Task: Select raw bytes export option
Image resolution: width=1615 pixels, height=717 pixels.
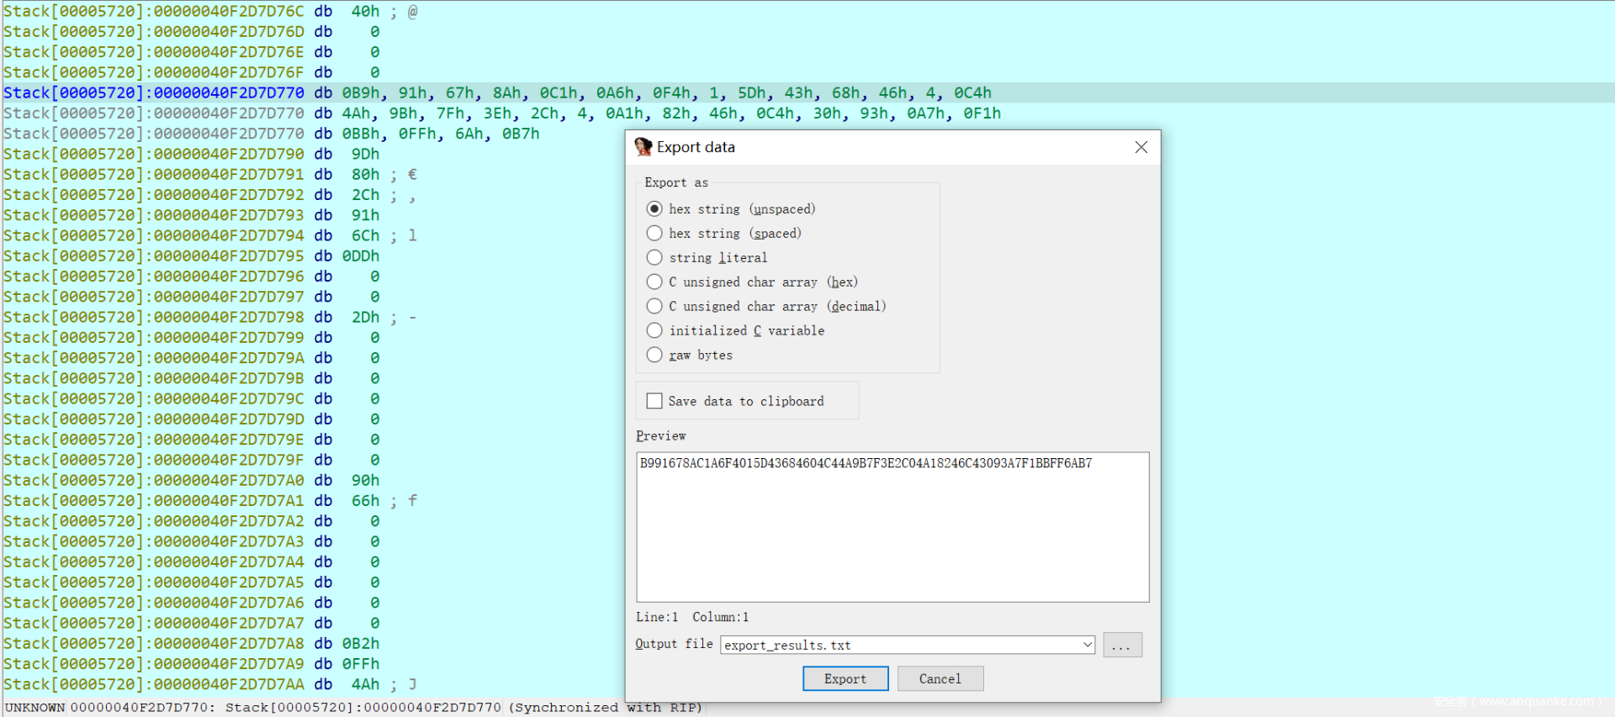Action: pos(654,355)
